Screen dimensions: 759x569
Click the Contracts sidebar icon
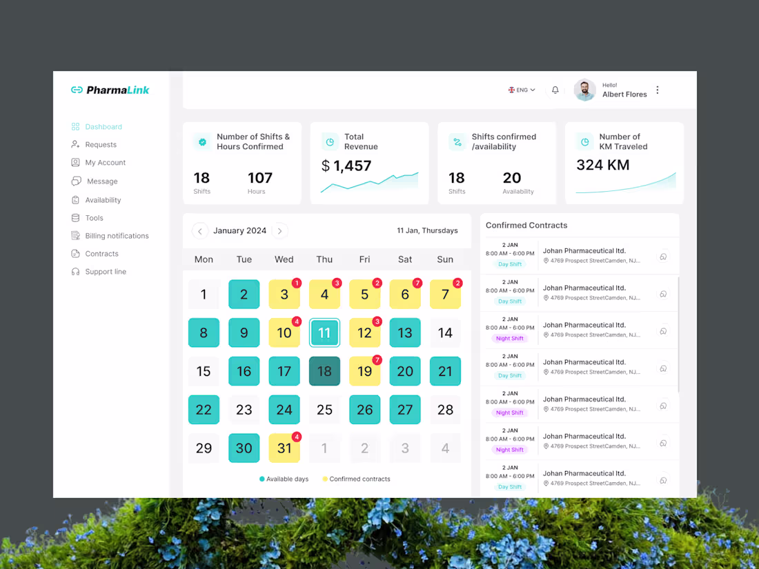click(x=75, y=254)
